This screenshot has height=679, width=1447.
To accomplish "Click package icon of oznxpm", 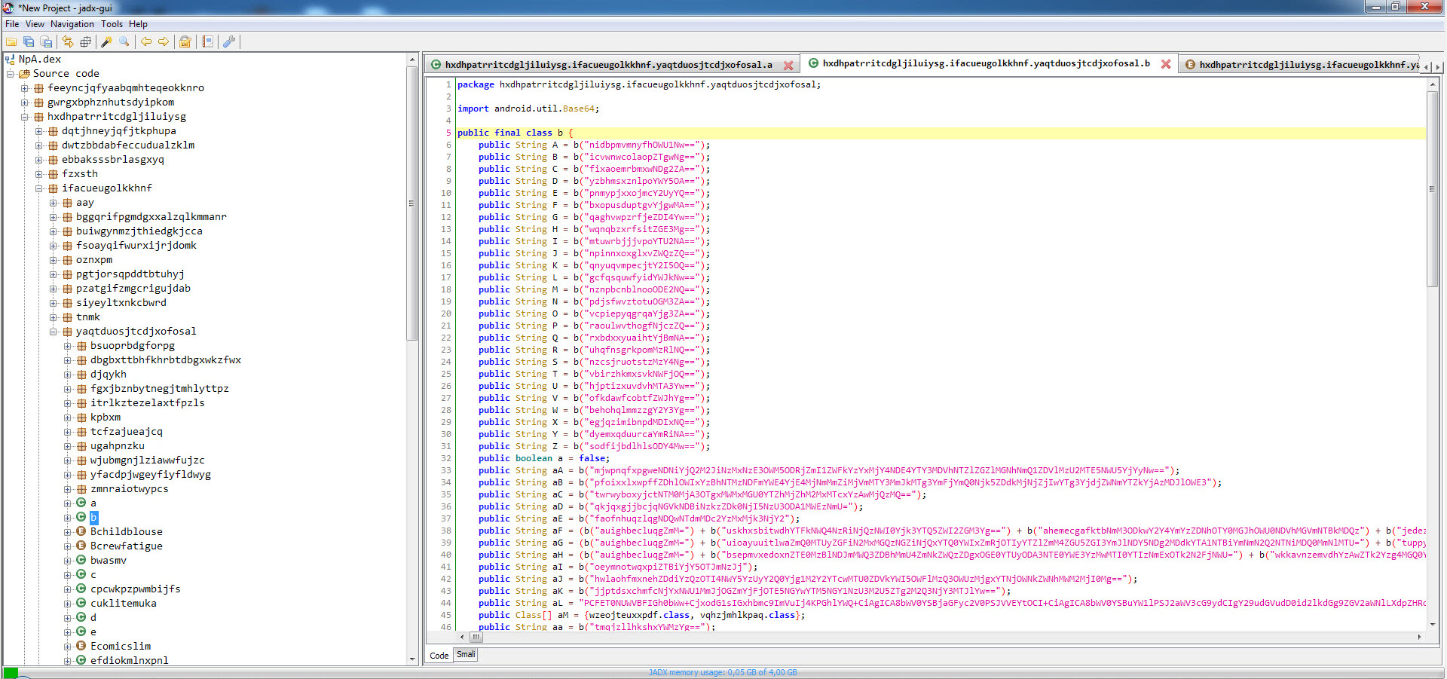I will (67, 260).
